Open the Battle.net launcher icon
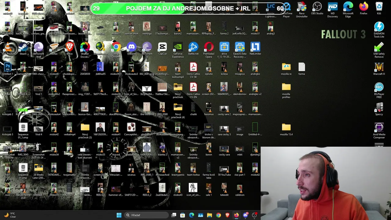This screenshot has width=391, height=220. pos(193,49)
